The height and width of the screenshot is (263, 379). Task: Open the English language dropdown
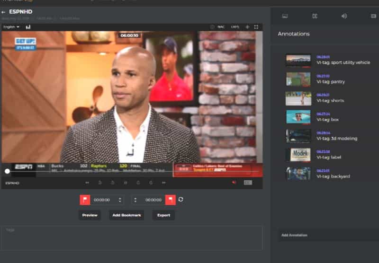click(11, 27)
